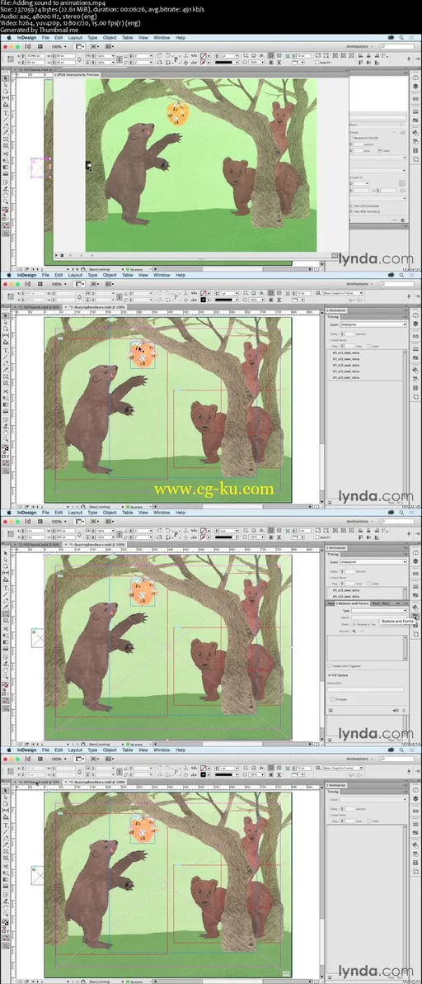Open File menu in the top frame

click(x=45, y=38)
